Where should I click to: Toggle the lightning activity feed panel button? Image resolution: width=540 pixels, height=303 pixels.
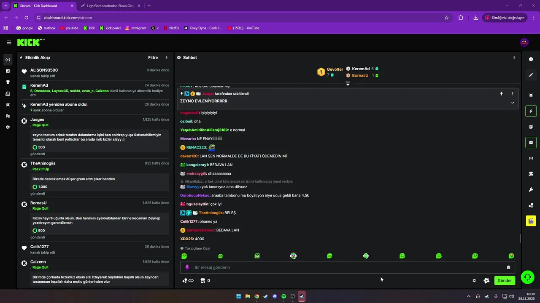531,112
